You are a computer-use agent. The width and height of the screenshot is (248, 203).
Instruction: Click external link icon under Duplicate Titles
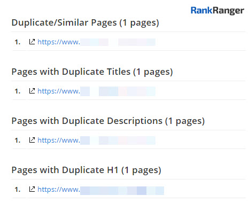[x=32, y=91]
